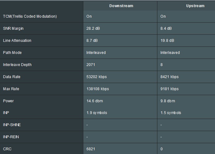Select the Interleave Depth label

(17, 64)
